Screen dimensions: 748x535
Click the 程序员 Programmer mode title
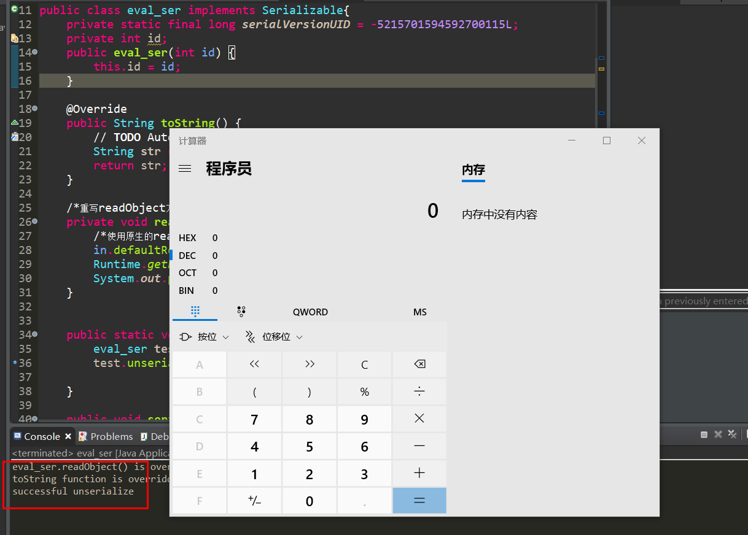(x=228, y=169)
